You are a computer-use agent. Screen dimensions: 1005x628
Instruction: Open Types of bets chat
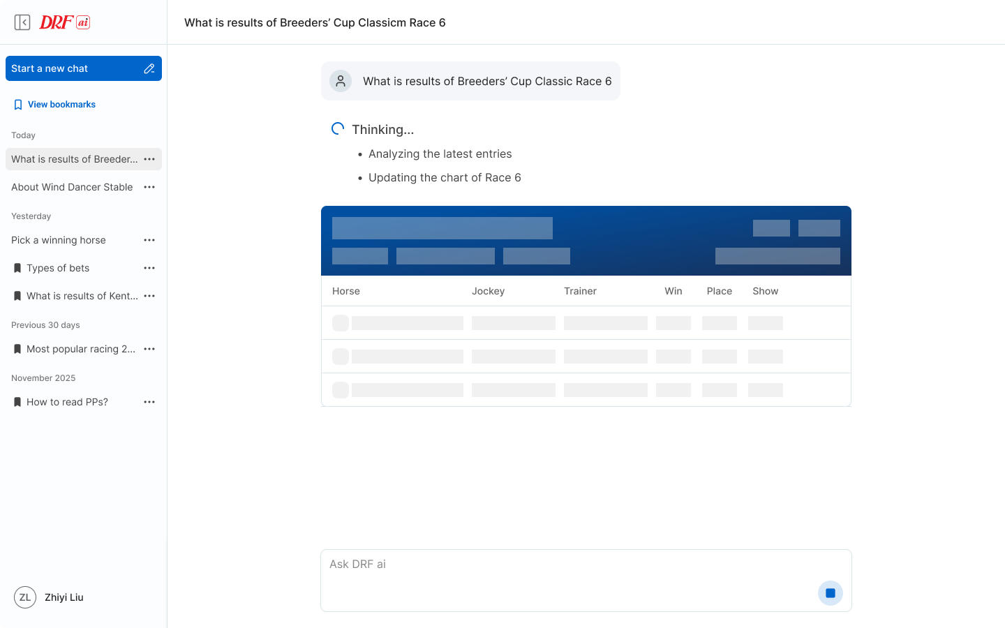[x=58, y=268]
